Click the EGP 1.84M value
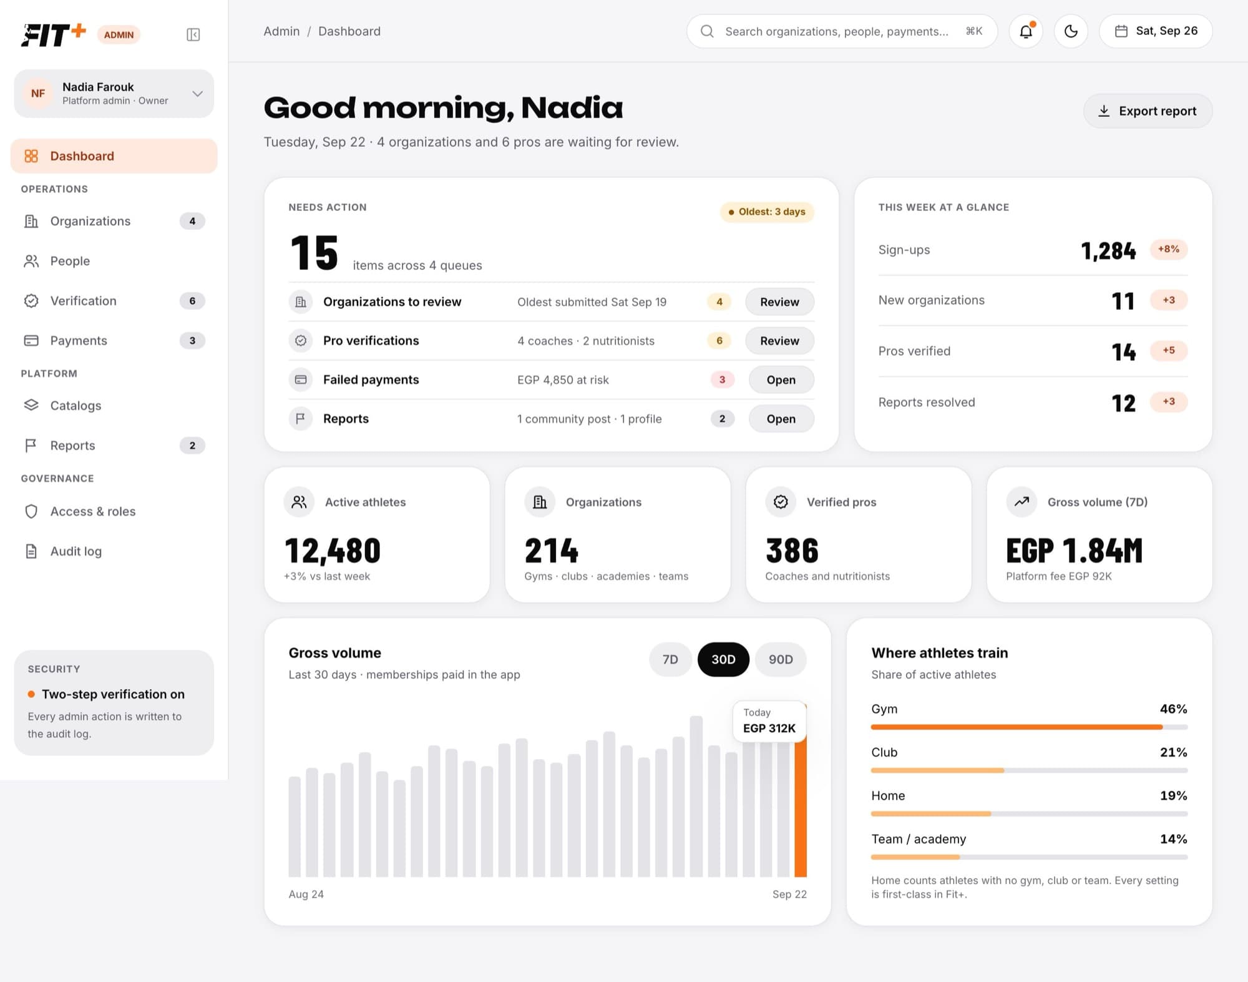This screenshot has height=982, width=1248. 1074,551
